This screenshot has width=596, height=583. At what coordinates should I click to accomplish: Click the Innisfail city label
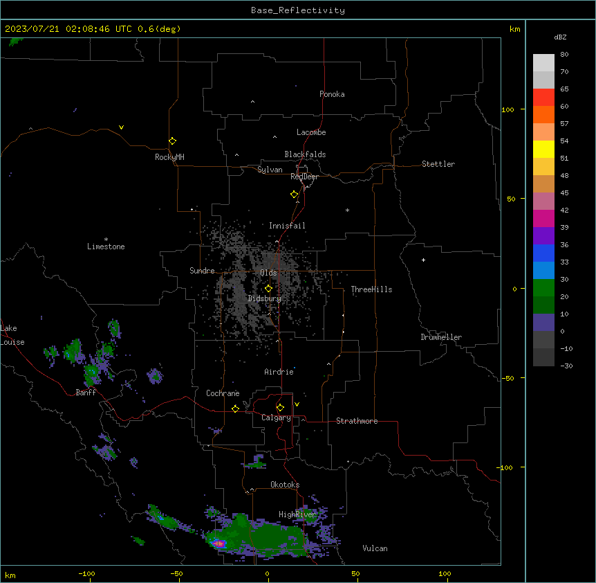[x=287, y=226]
